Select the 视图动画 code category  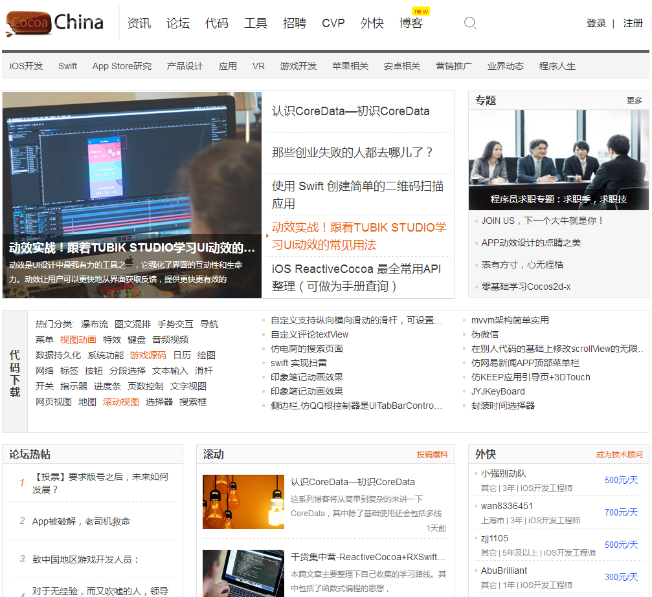pos(78,340)
